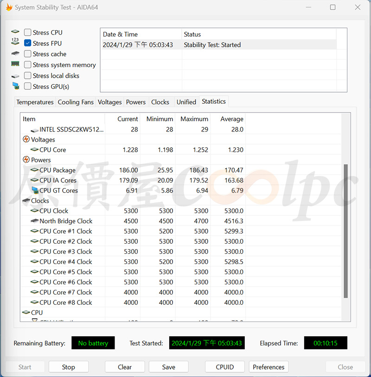Click the CPU Package average value 170.47
This screenshot has height=377, width=371.
(x=234, y=170)
